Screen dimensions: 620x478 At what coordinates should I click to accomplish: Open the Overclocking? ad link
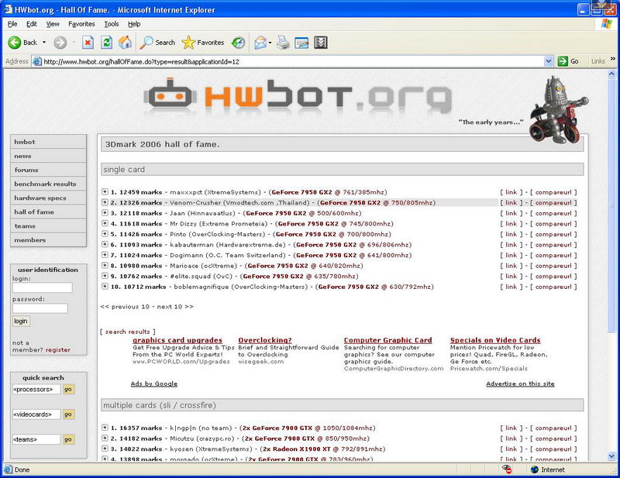pos(265,340)
